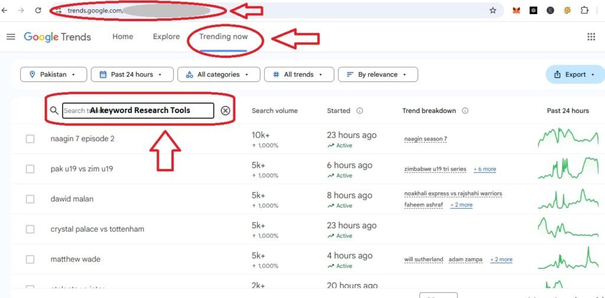Reload the page with refresh icon
The width and height of the screenshot is (605, 298).
(38, 11)
